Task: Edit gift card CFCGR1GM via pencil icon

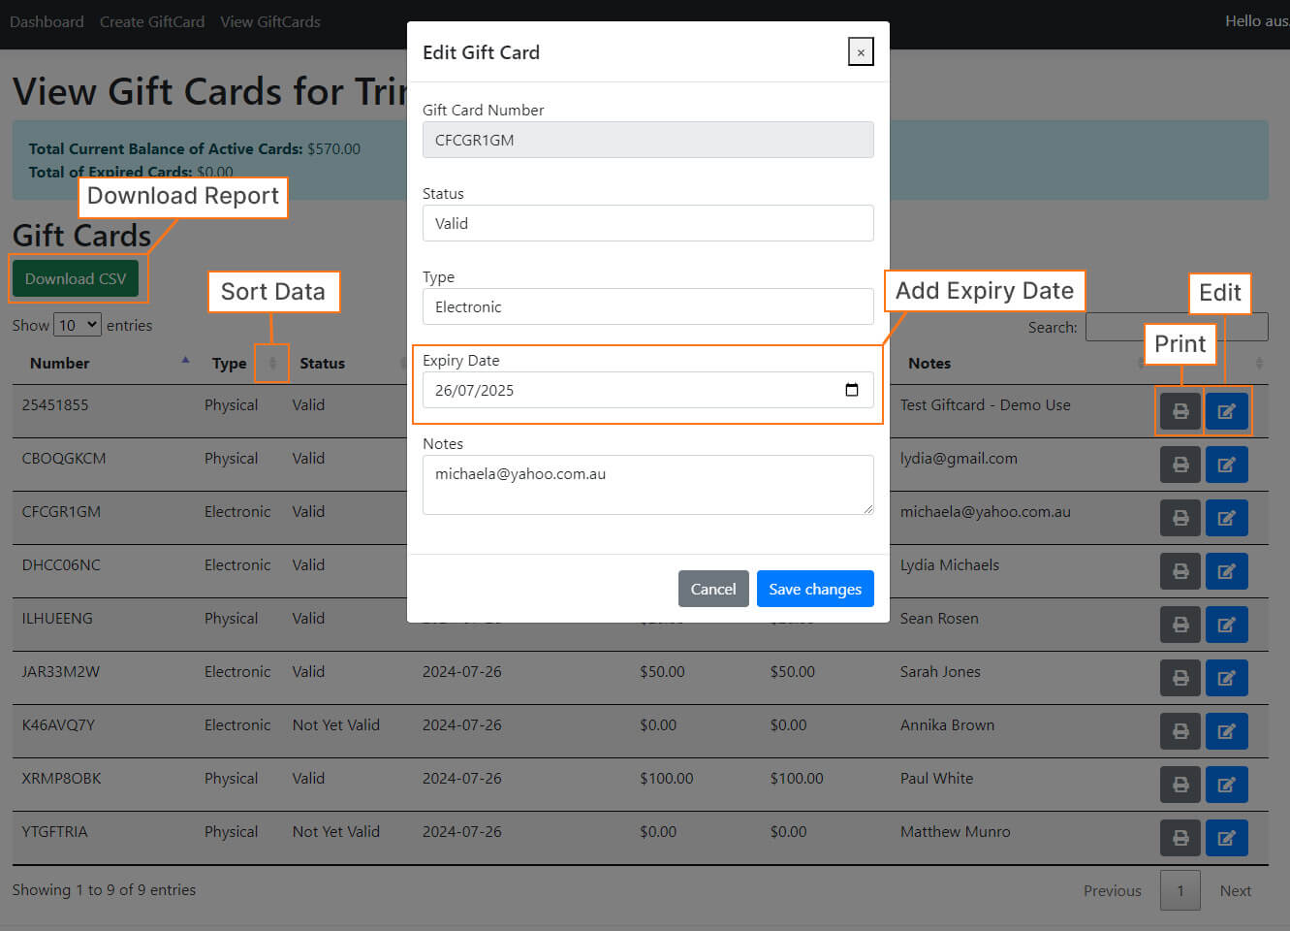Action: tap(1226, 517)
